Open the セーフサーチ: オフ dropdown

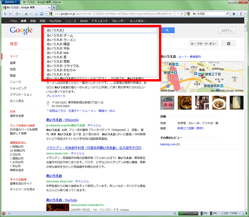click(204, 43)
